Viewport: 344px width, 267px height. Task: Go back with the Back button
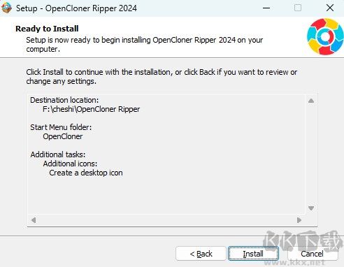coord(201,254)
